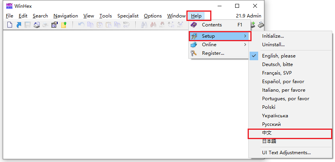Switch language to Portugues, por favor
The image size is (335, 162).
291,99
